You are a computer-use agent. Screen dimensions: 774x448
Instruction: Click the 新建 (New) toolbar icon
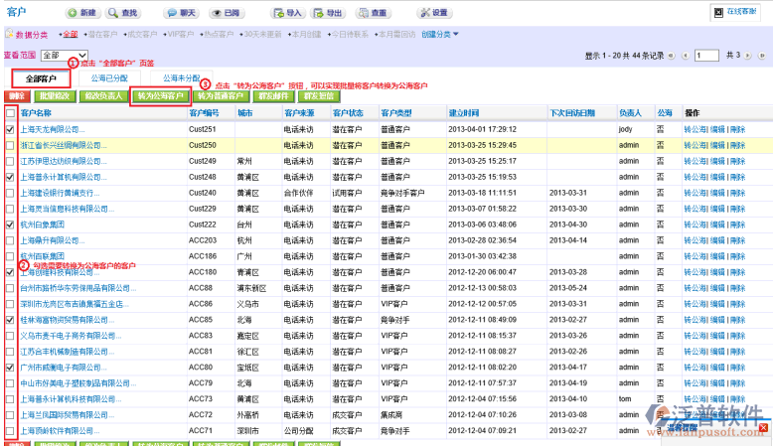82,13
